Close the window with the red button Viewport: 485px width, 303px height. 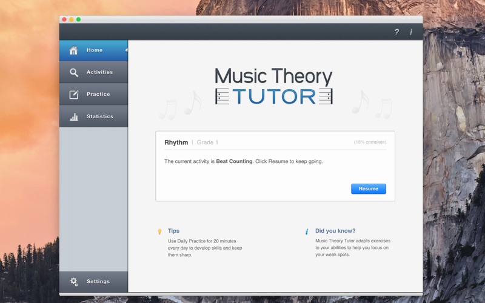(x=64, y=19)
